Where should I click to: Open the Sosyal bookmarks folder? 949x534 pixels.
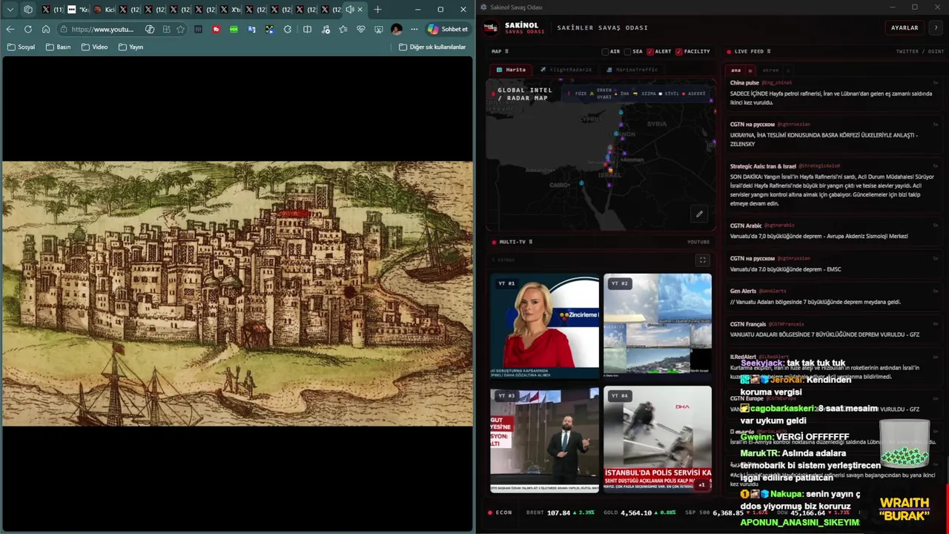click(x=21, y=47)
